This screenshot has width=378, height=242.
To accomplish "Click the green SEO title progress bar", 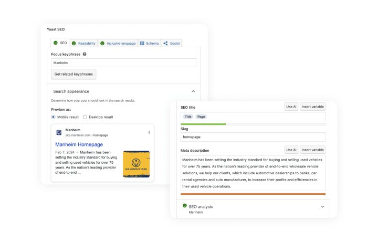I will pyautogui.click(x=203, y=124).
